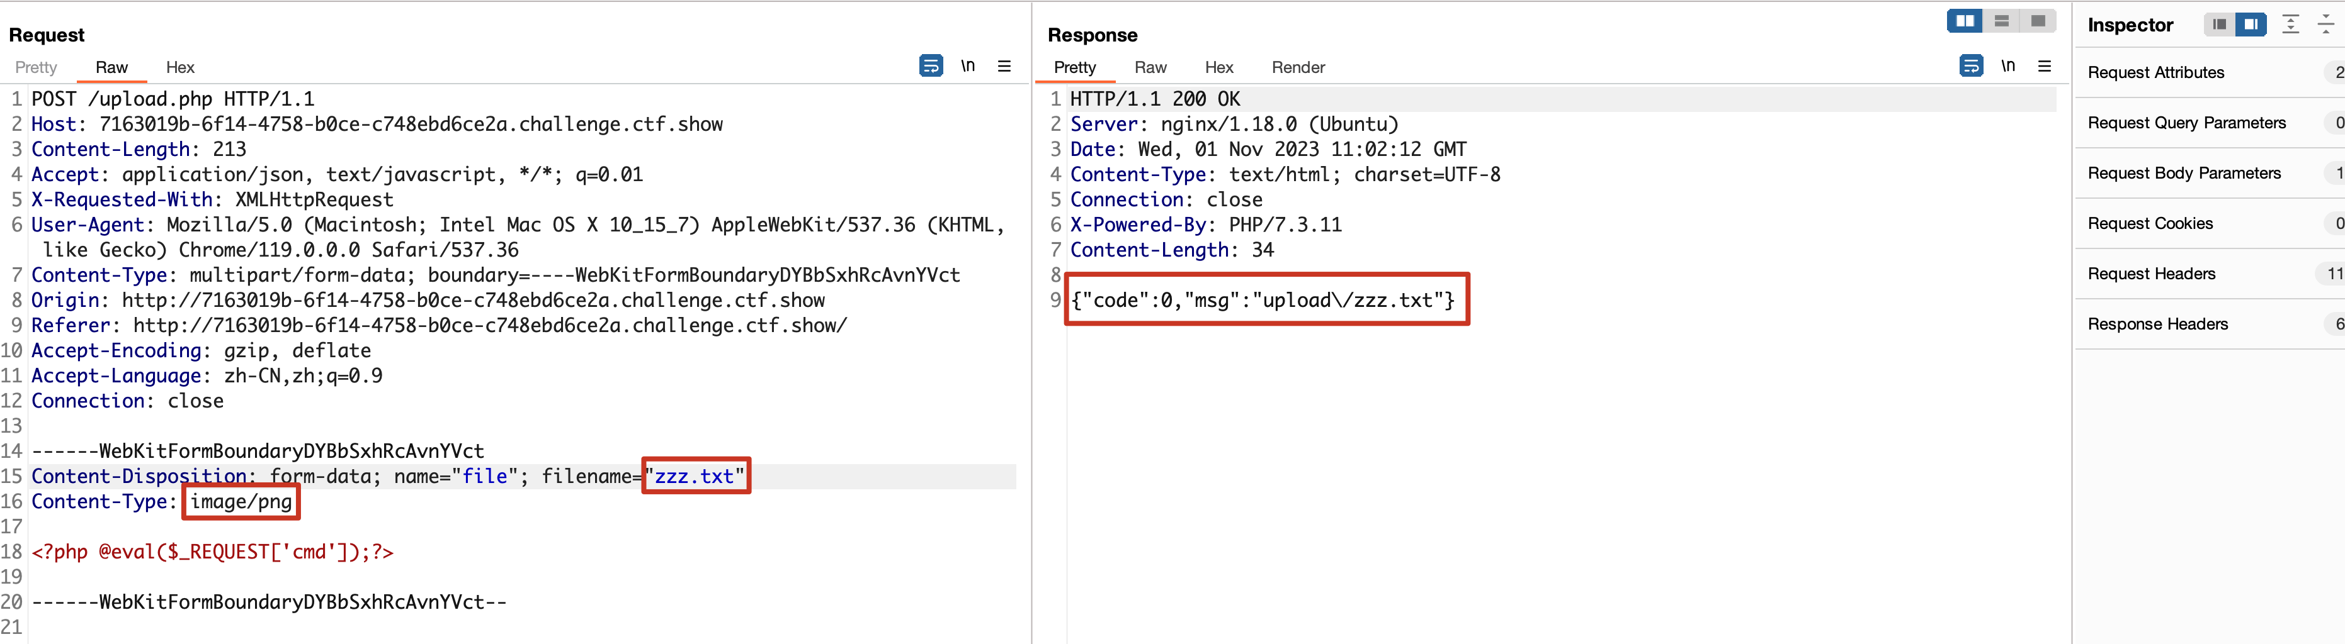Click the closing WebKitFormBoundary line ending with --
The image size is (2345, 644).
[x=268, y=602]
